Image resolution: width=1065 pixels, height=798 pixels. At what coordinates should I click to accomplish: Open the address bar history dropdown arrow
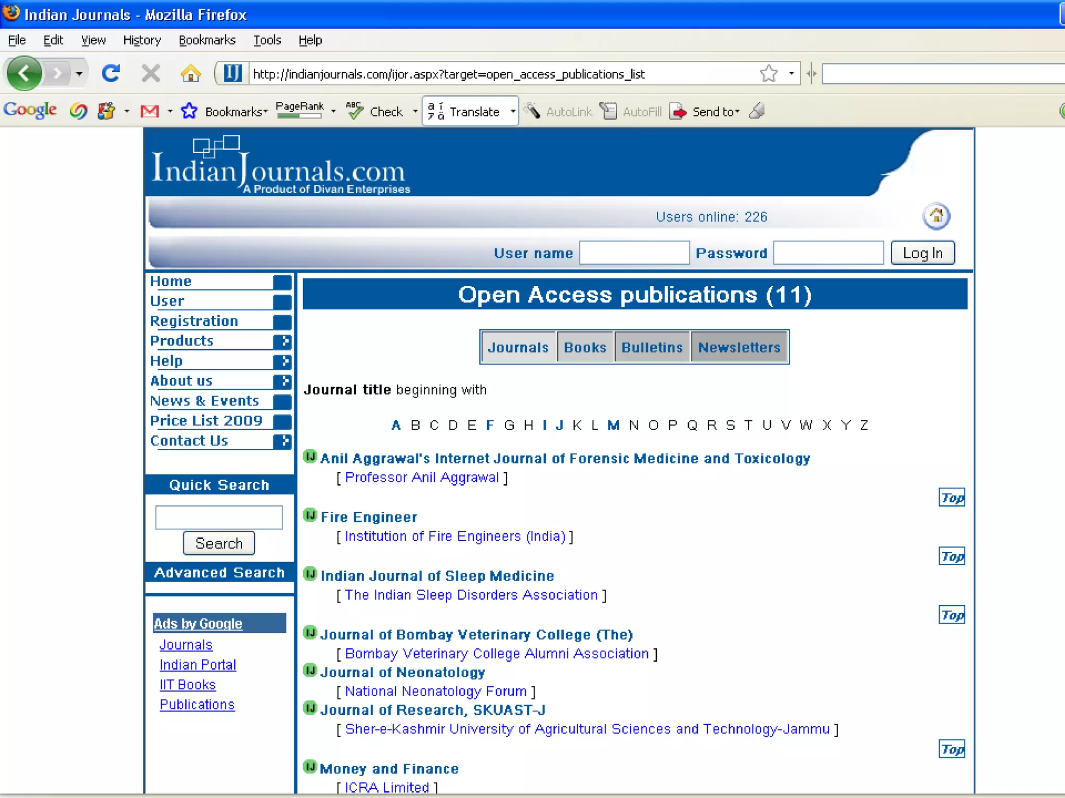pyautogui.click(x=791, y=74)
